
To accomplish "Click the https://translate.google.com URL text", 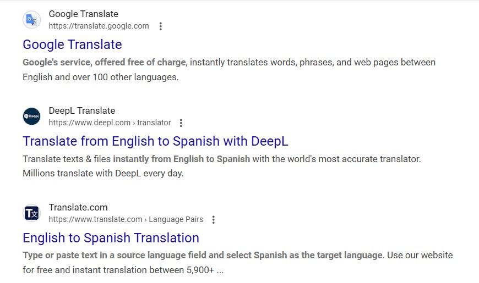I will tap(99, 26).
